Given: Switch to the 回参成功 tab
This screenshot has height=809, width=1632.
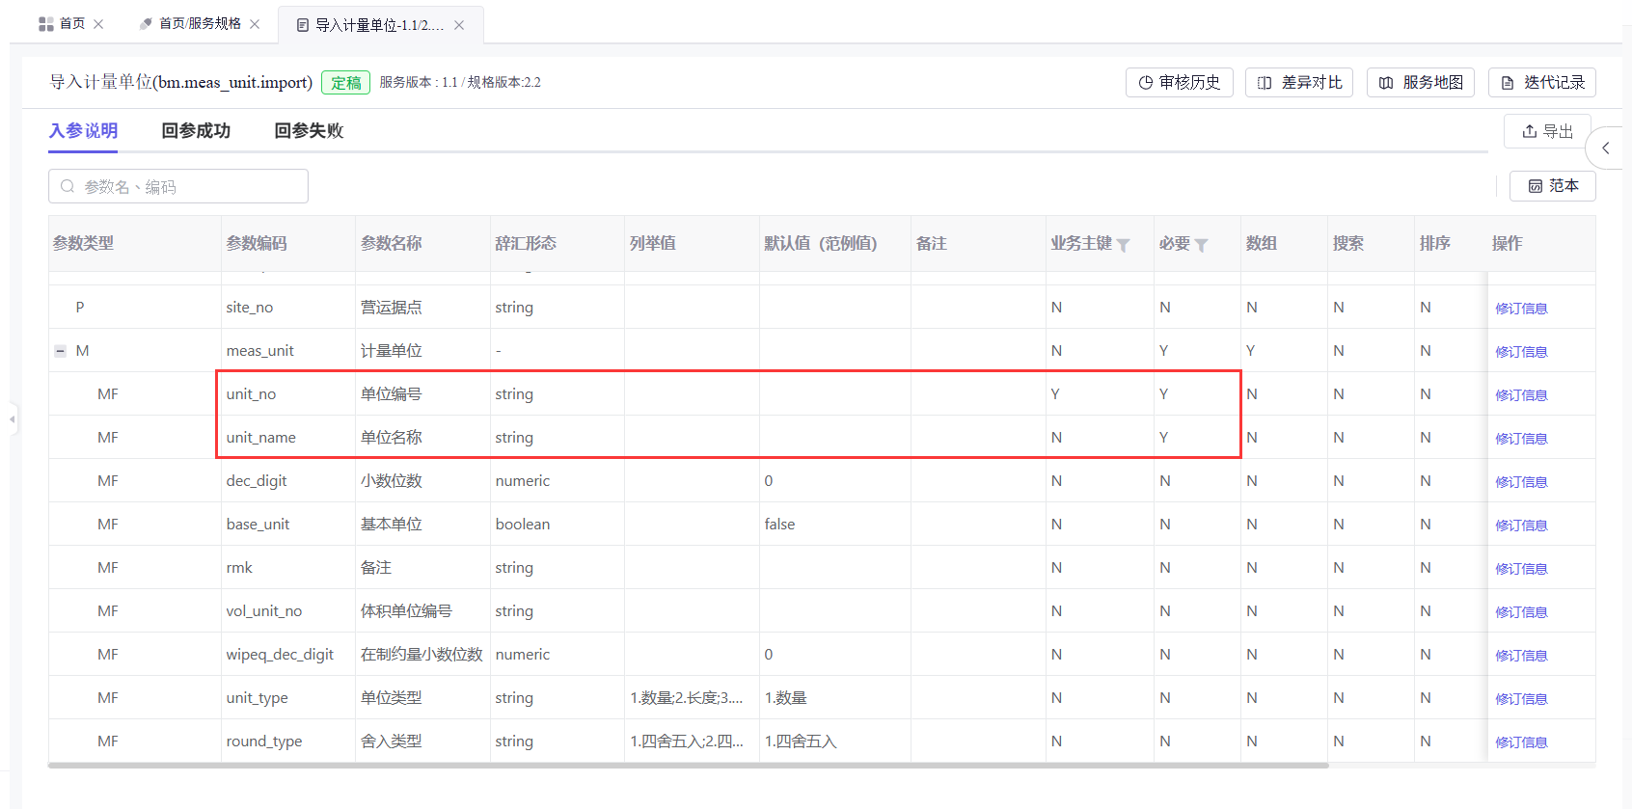Looking at the screenshot, I should click(196, 131).
